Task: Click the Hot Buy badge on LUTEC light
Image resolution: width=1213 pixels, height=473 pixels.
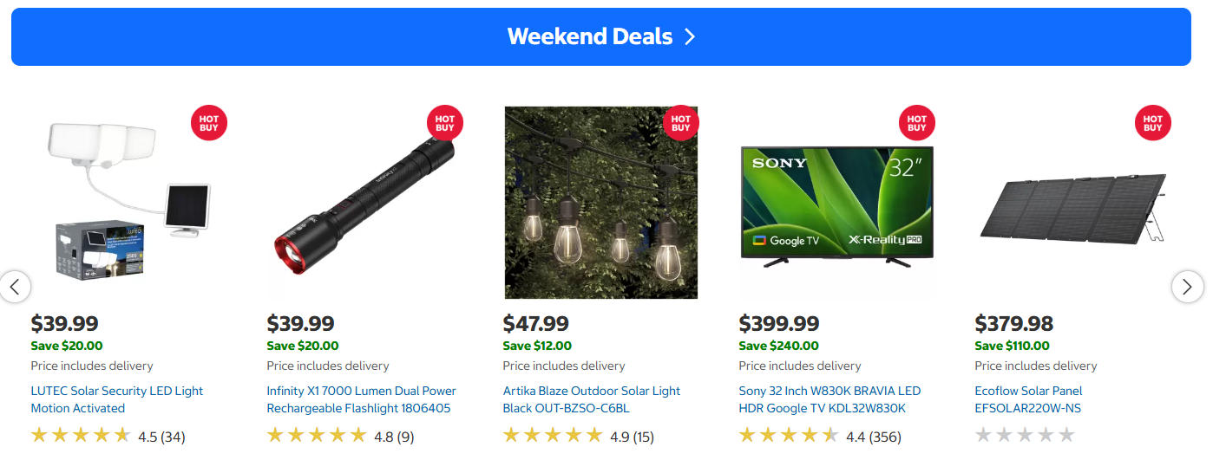Action: tap(209, 124)
